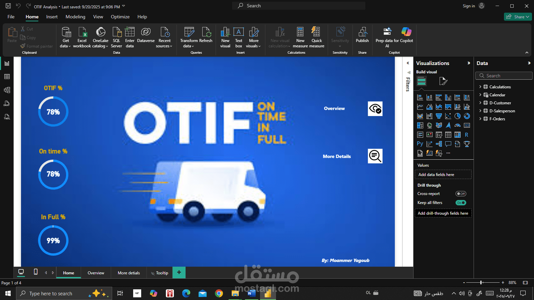
Task: Switch to the Overview page tab
Action: [96, 273]
